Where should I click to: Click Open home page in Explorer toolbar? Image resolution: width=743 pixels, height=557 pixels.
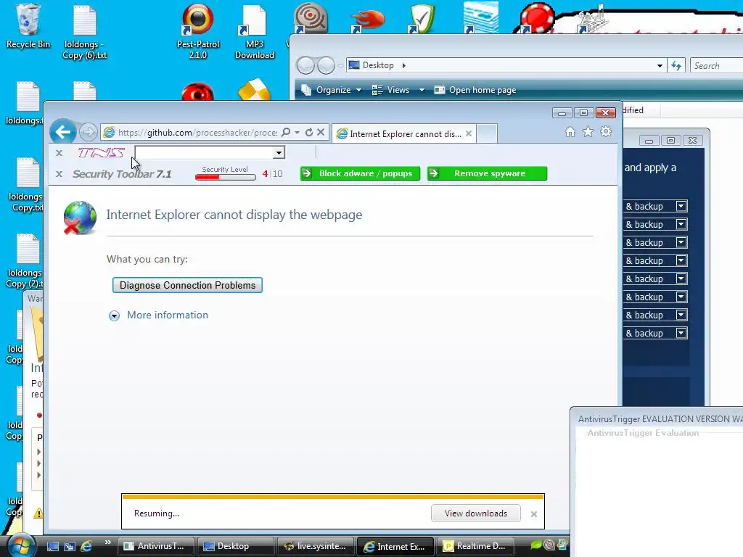point(475,90)
